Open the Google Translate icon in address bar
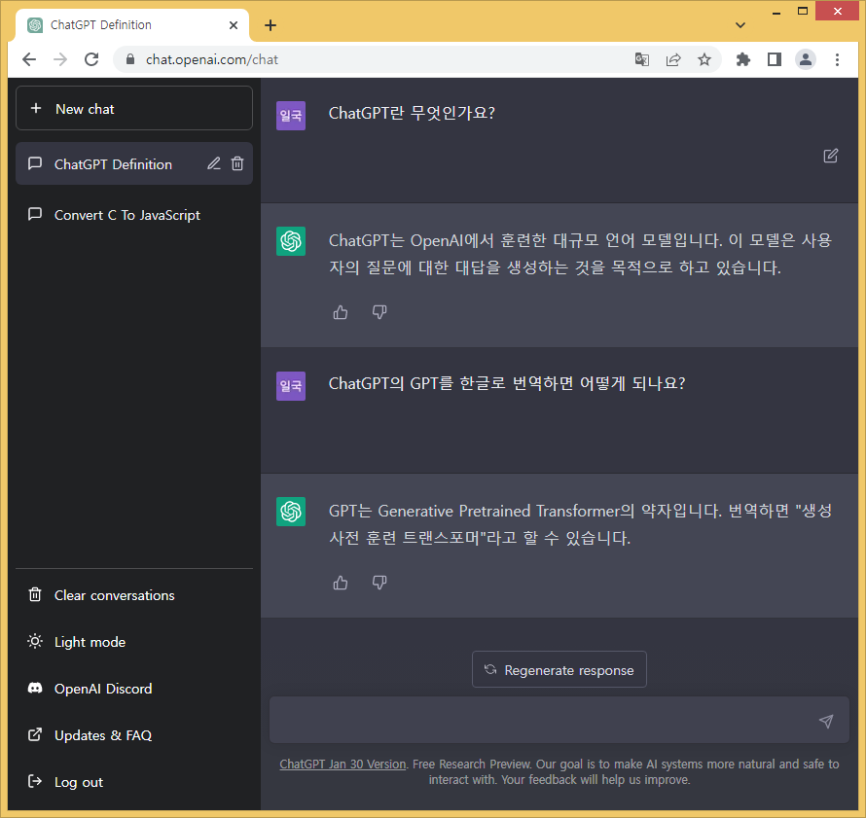This screenshot has width=866, height=818. 642,59
